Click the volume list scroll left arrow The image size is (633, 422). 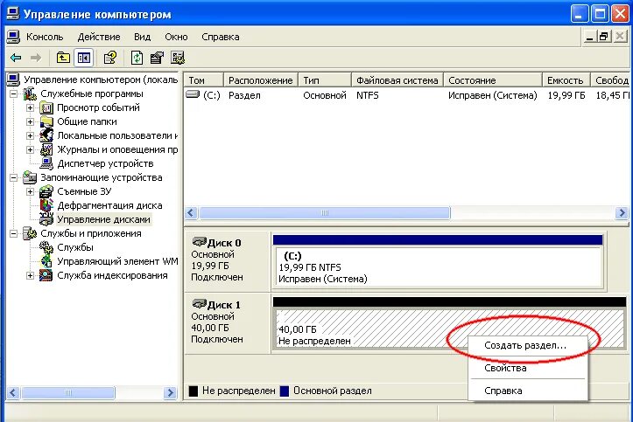192,212
